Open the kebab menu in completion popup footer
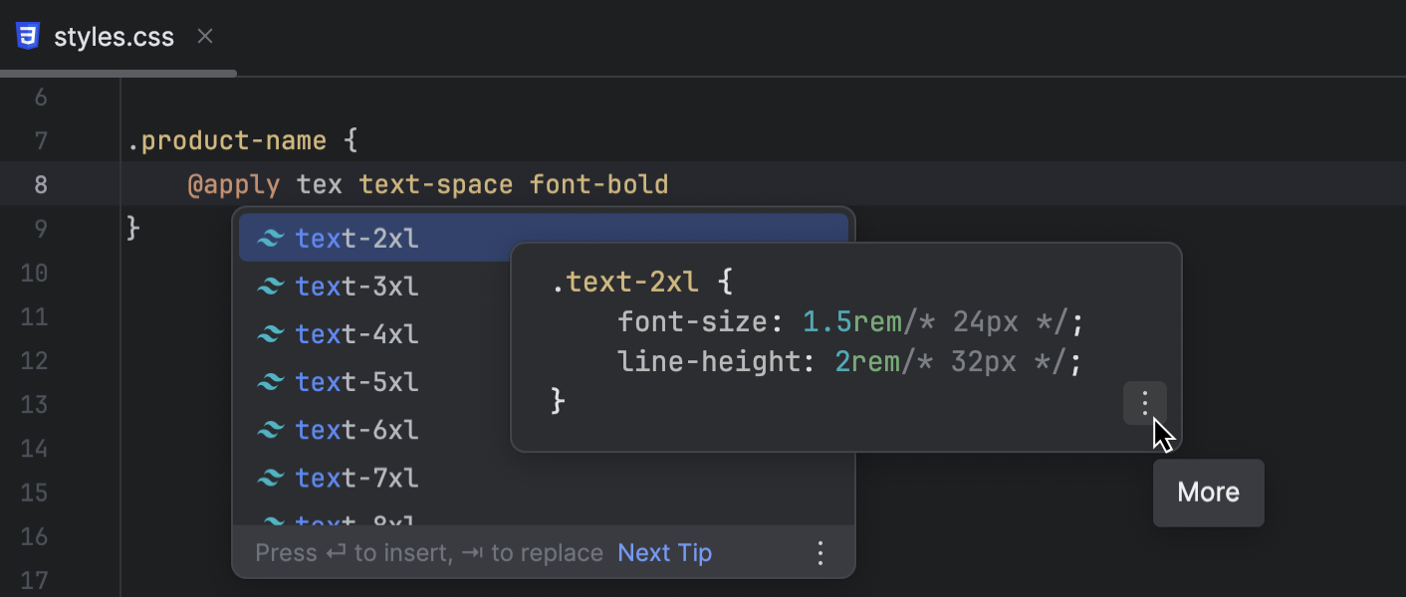The width and height of the screenshot is (1406, 597). coord(820,552)
